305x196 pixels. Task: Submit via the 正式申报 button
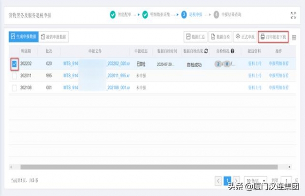(245, 37)
